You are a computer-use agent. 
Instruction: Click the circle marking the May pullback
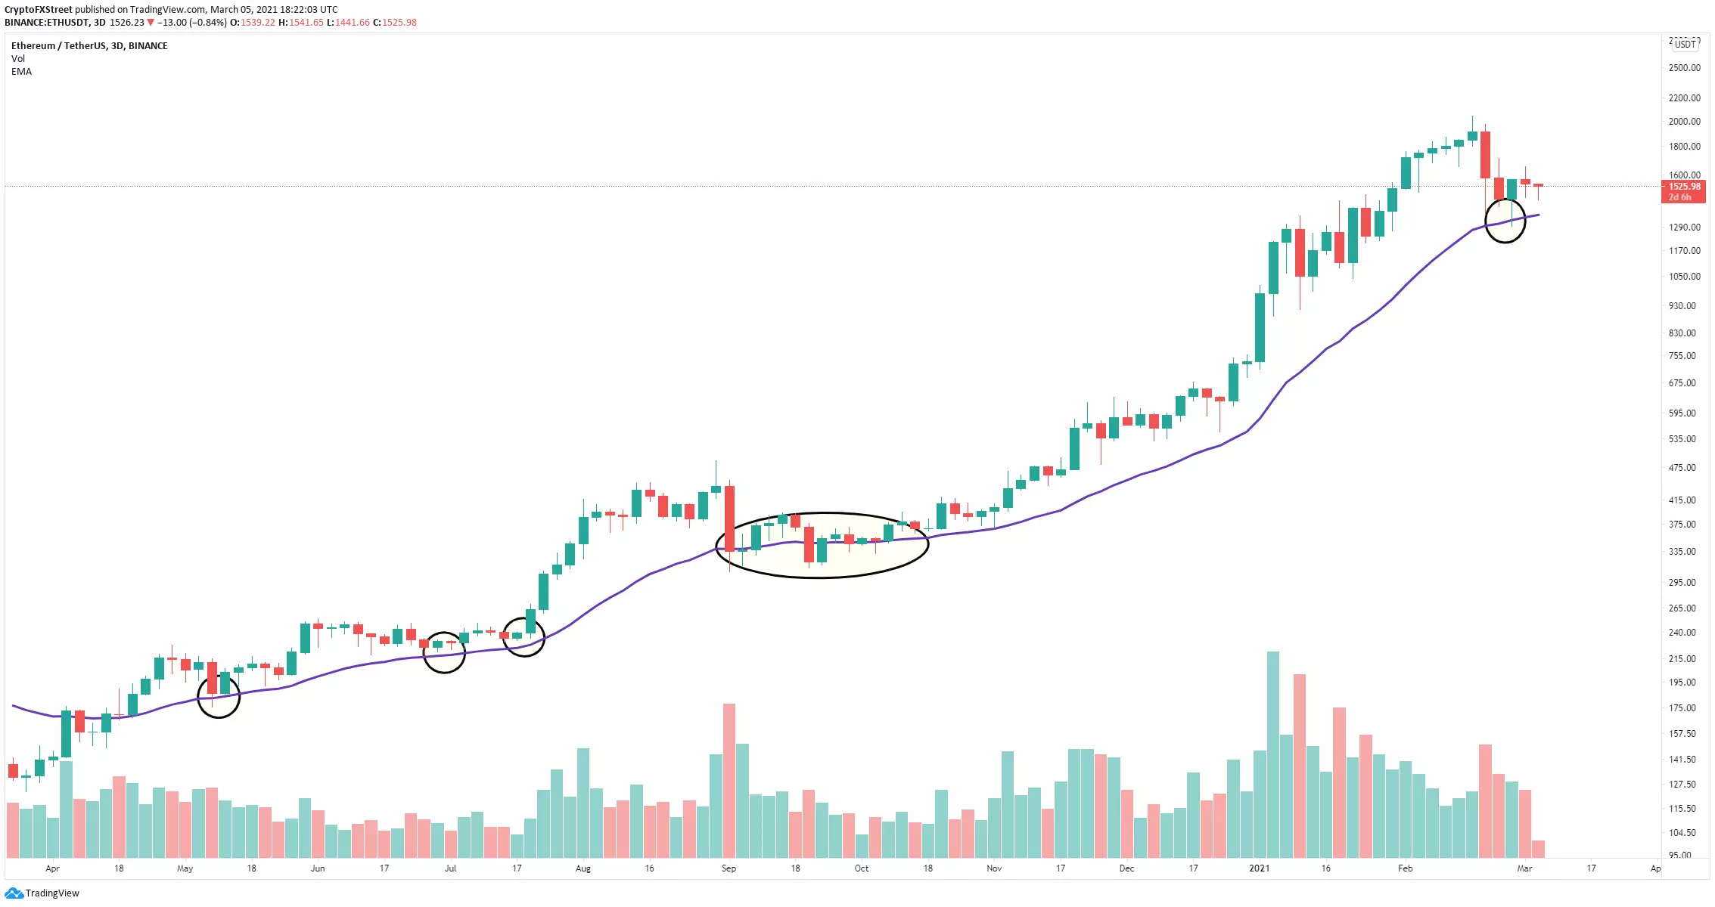[219, 695]
